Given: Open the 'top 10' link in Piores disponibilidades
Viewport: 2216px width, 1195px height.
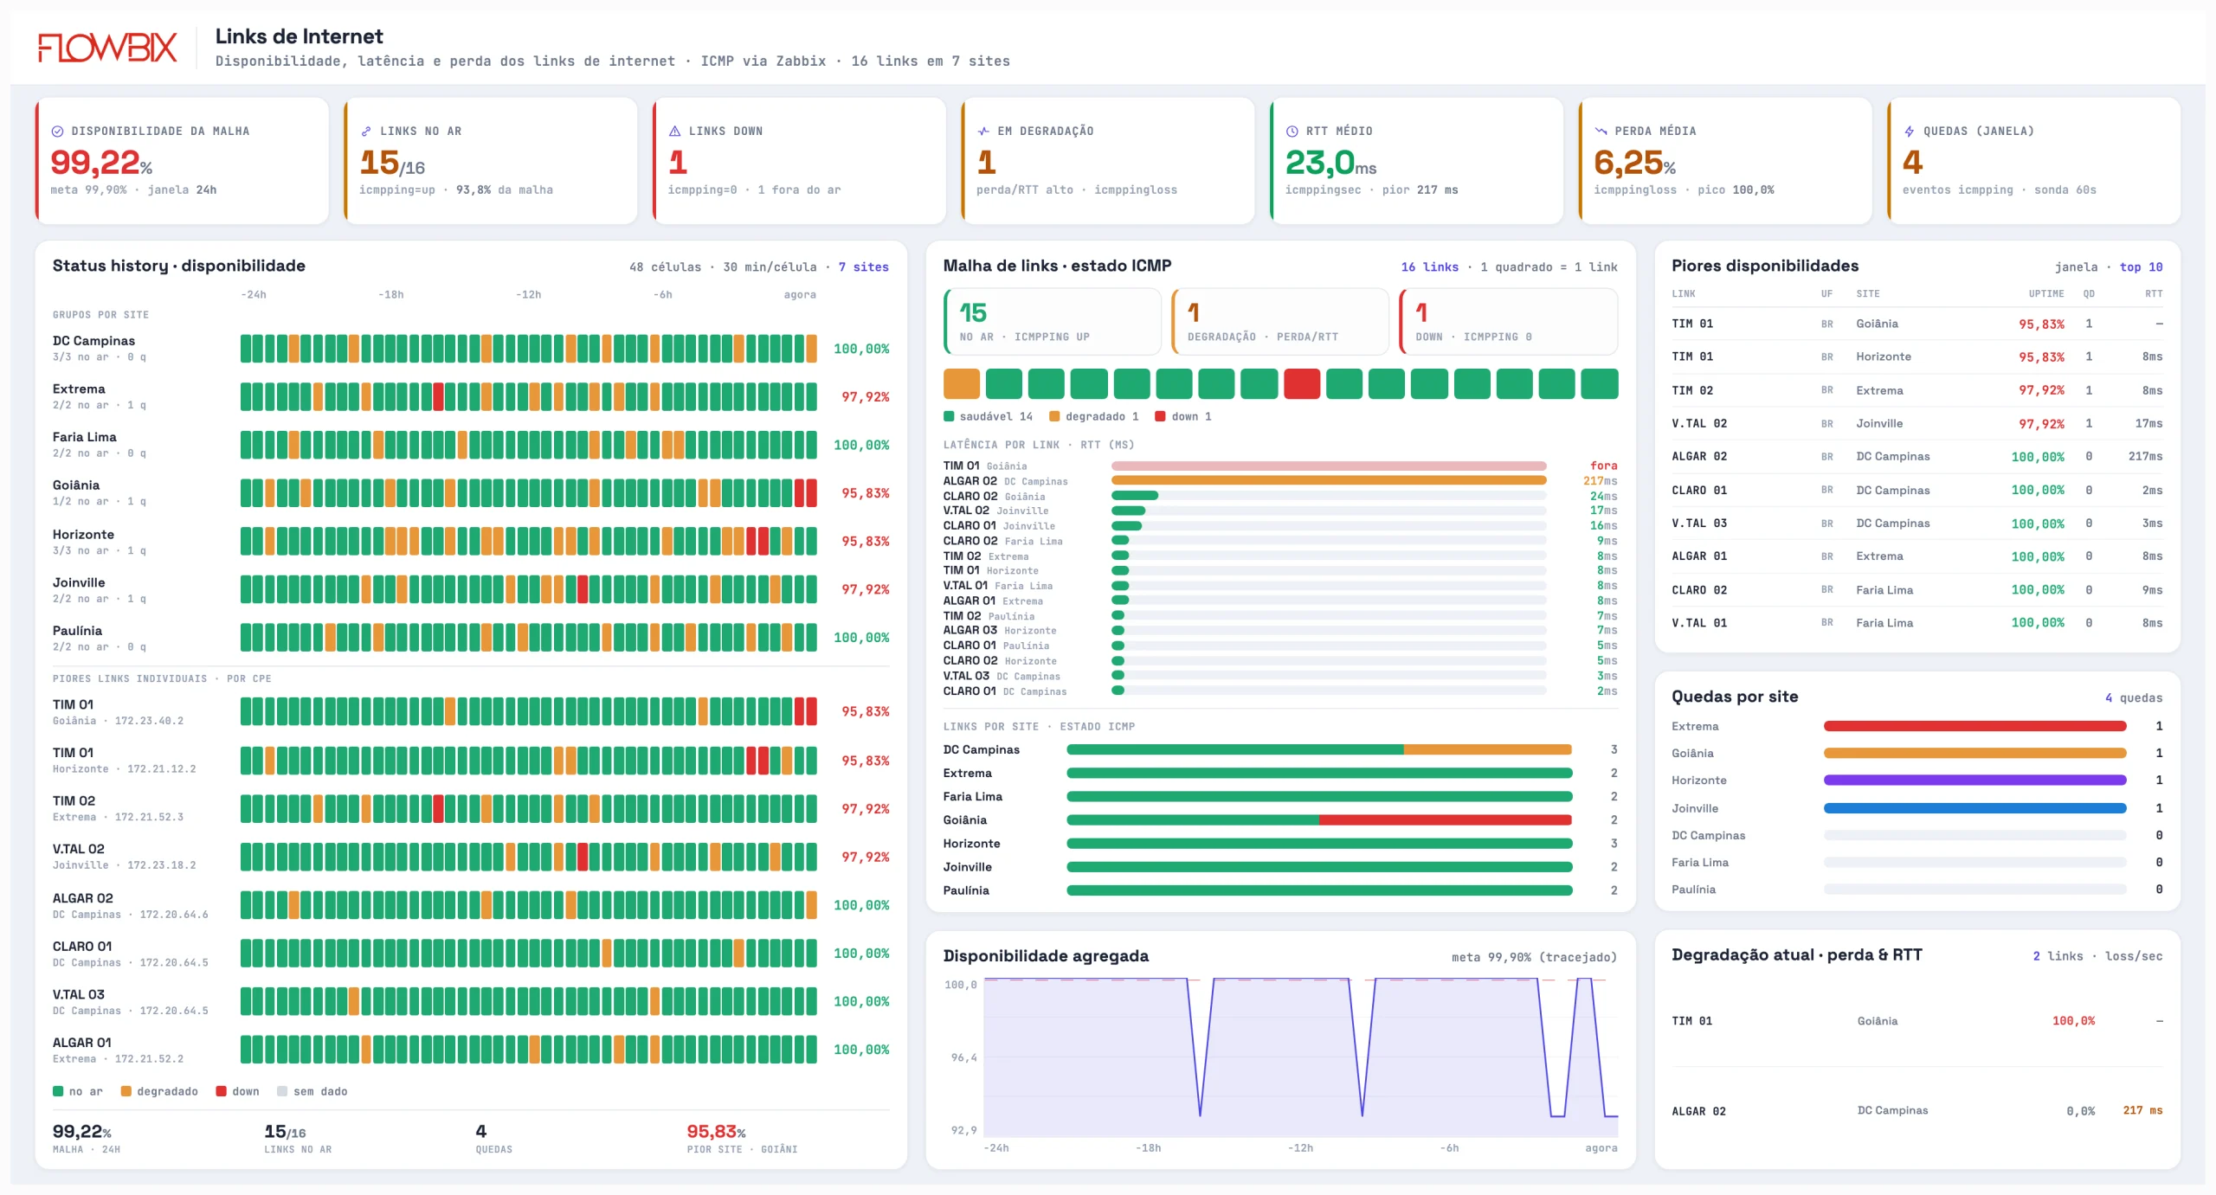Looking at the screenshot, I should (2141, 267).
